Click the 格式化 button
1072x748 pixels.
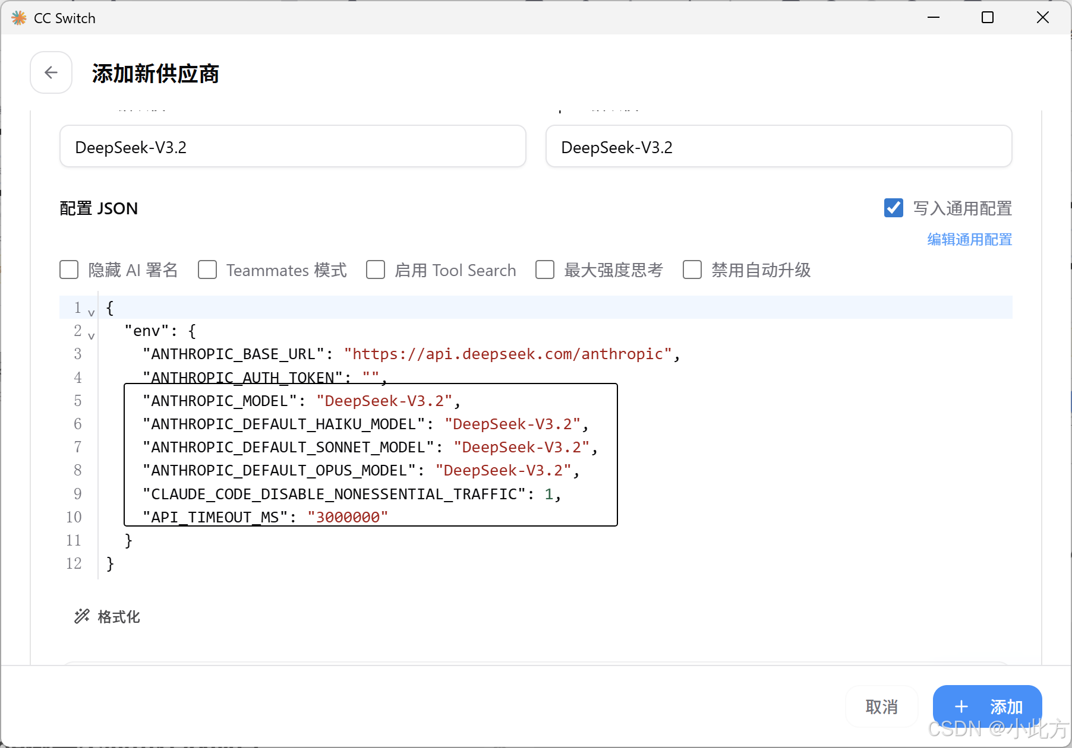pos(107,616)
